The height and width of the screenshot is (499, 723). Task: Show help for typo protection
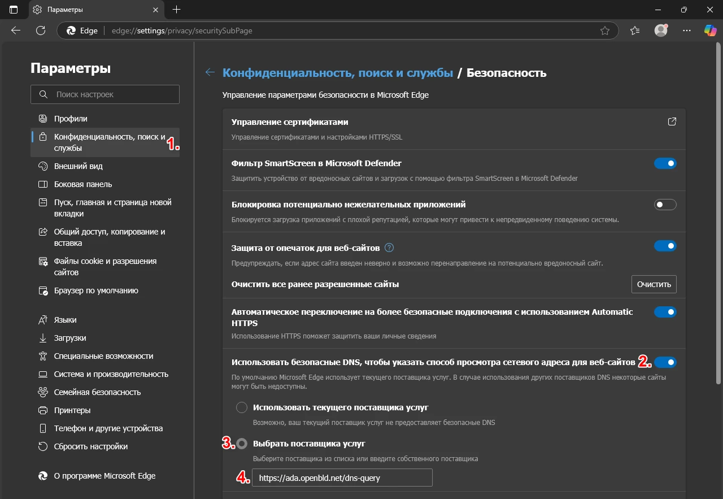click(x=389, y=248)
